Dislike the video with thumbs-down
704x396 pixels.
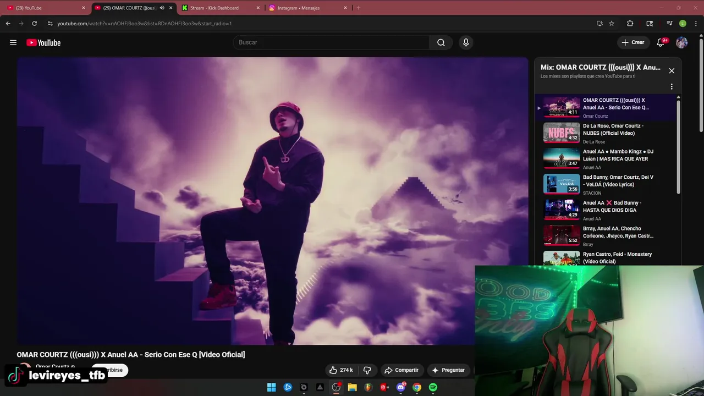tap(367, 370)
